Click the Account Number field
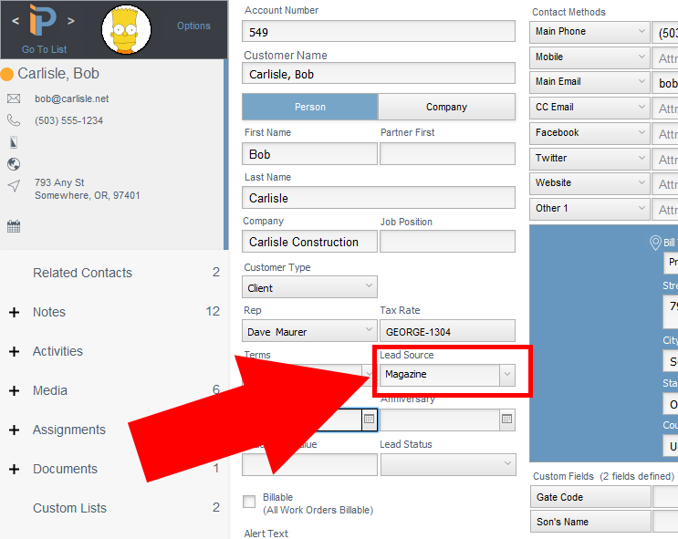 coord(379,31)
